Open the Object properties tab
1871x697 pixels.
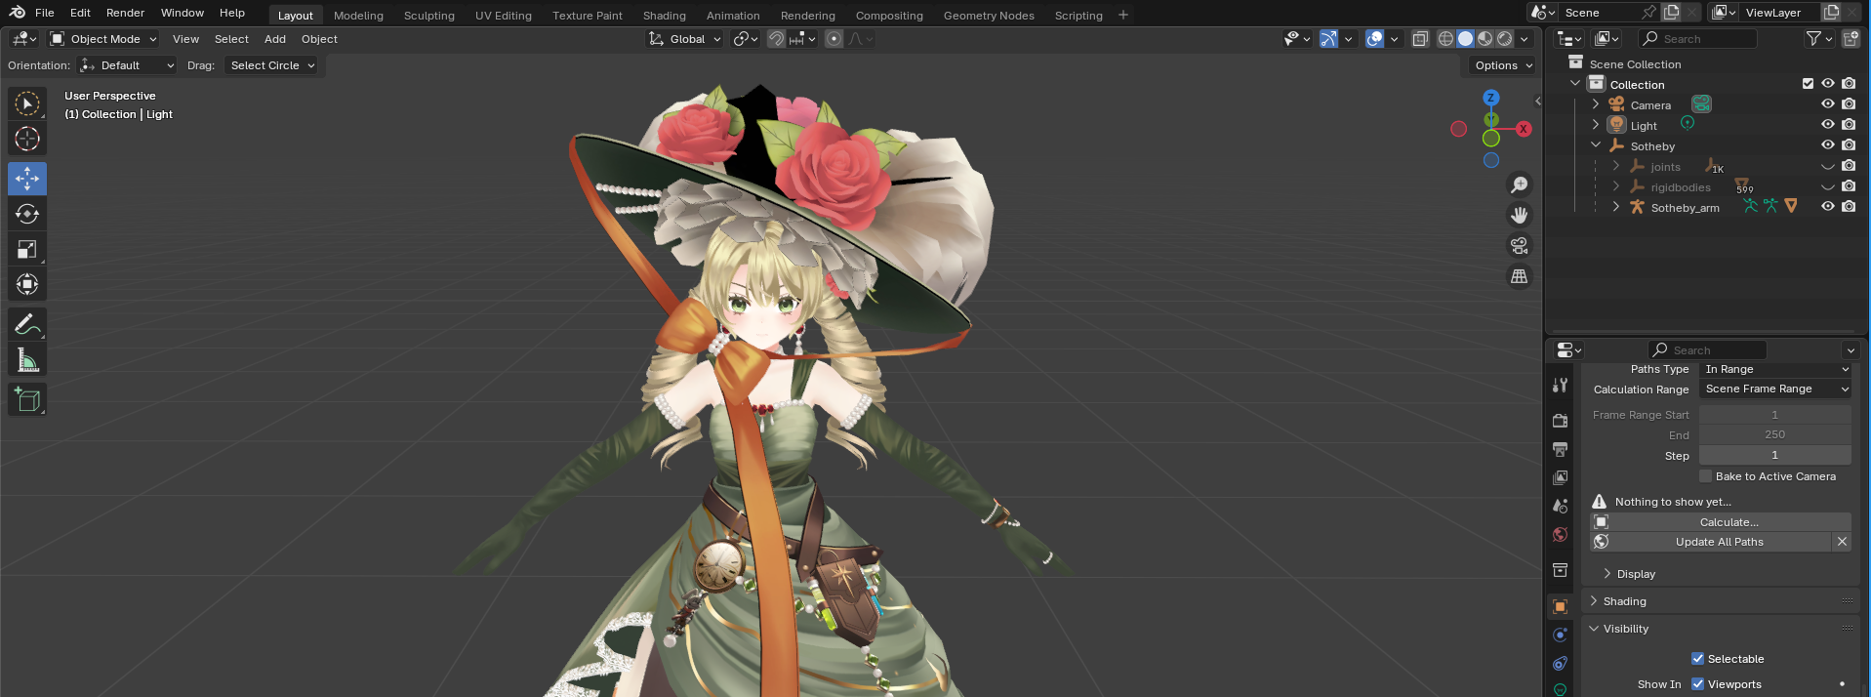click(1560, 606)
